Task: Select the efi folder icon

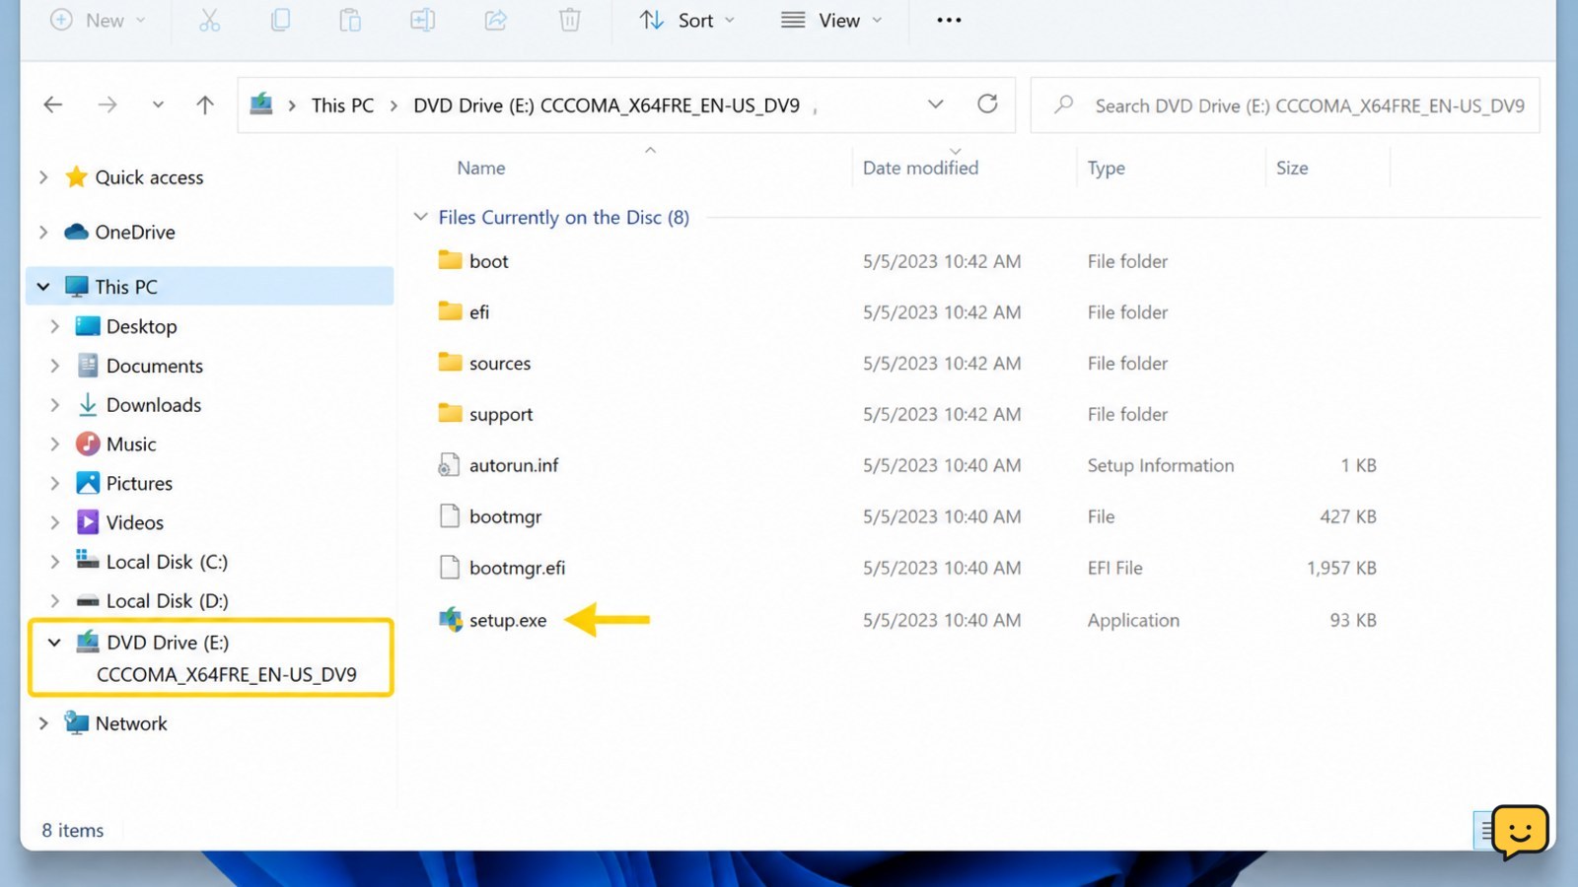Action: tap(450, 311)
